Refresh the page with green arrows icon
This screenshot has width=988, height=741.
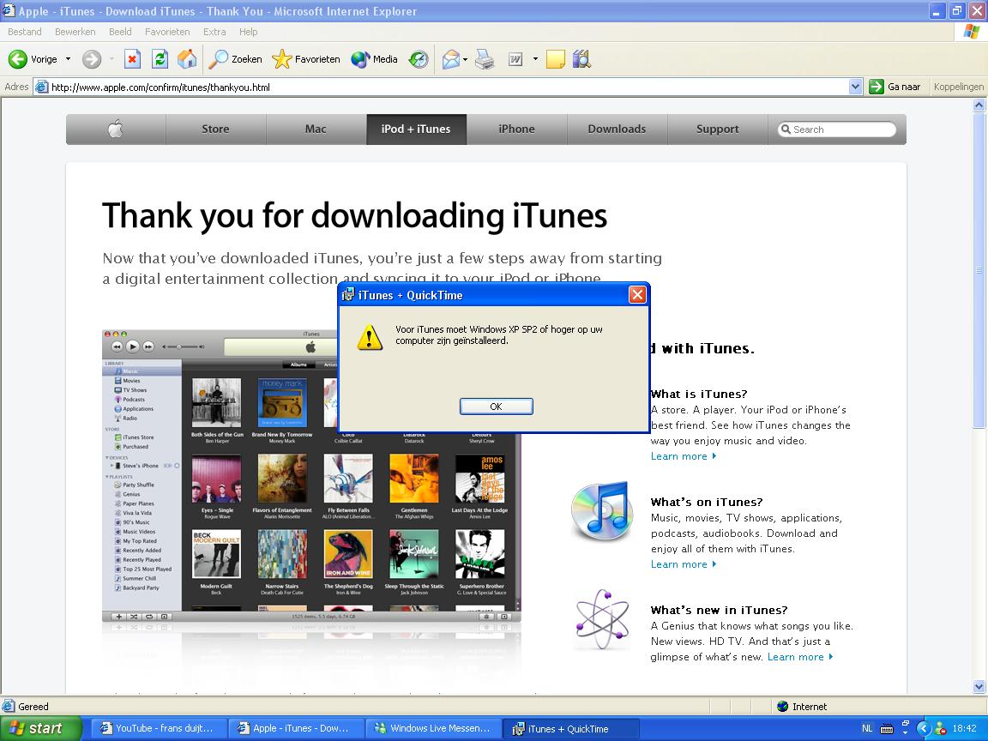coord(160,59)
